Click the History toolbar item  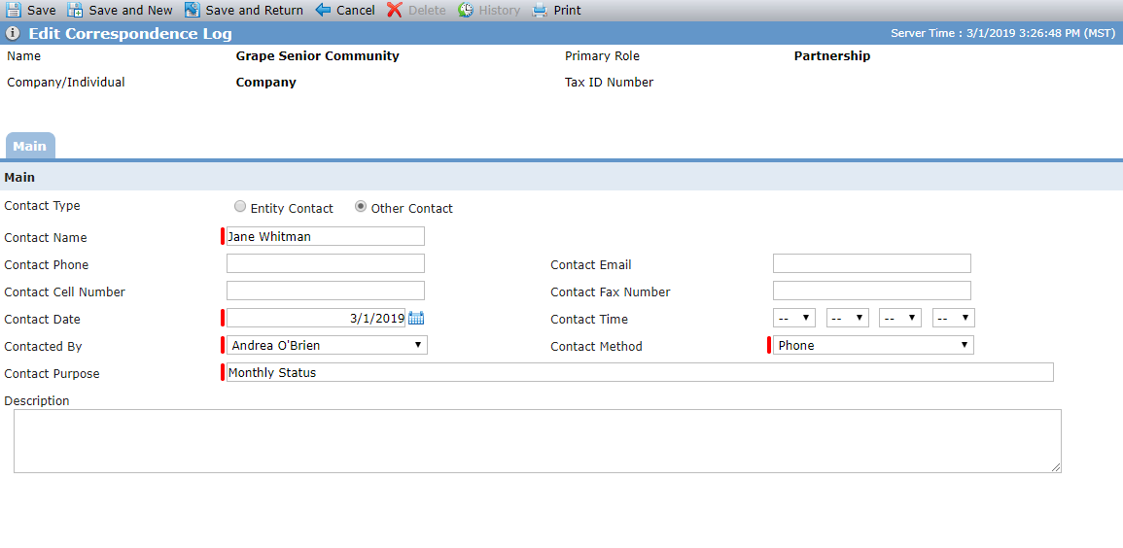coord(489,10)
